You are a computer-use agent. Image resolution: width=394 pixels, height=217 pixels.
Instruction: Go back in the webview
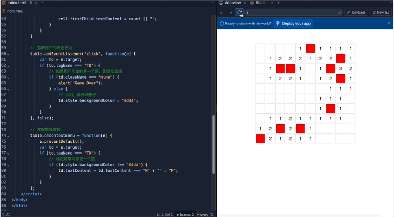222,12
